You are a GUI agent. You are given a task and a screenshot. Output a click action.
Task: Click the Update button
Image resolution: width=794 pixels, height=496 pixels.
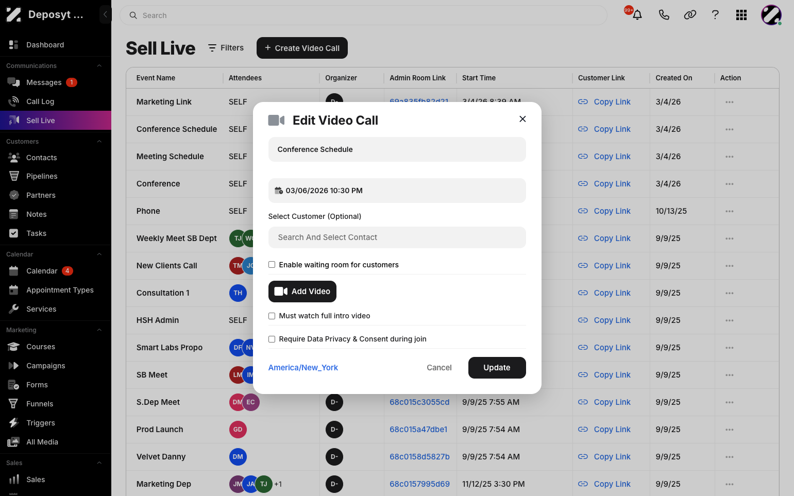(497, 368)
